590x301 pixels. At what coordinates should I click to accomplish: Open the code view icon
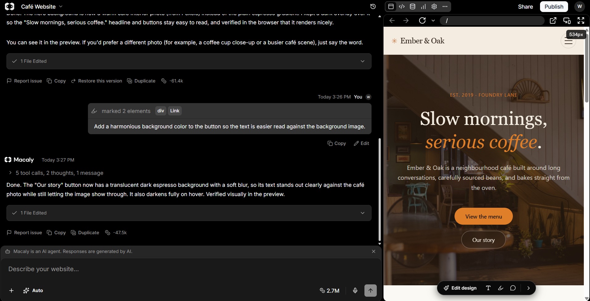402,6
